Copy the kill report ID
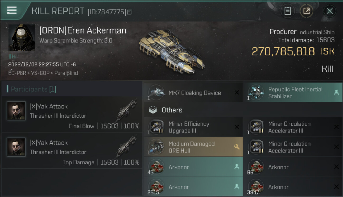 click(130, 12)
